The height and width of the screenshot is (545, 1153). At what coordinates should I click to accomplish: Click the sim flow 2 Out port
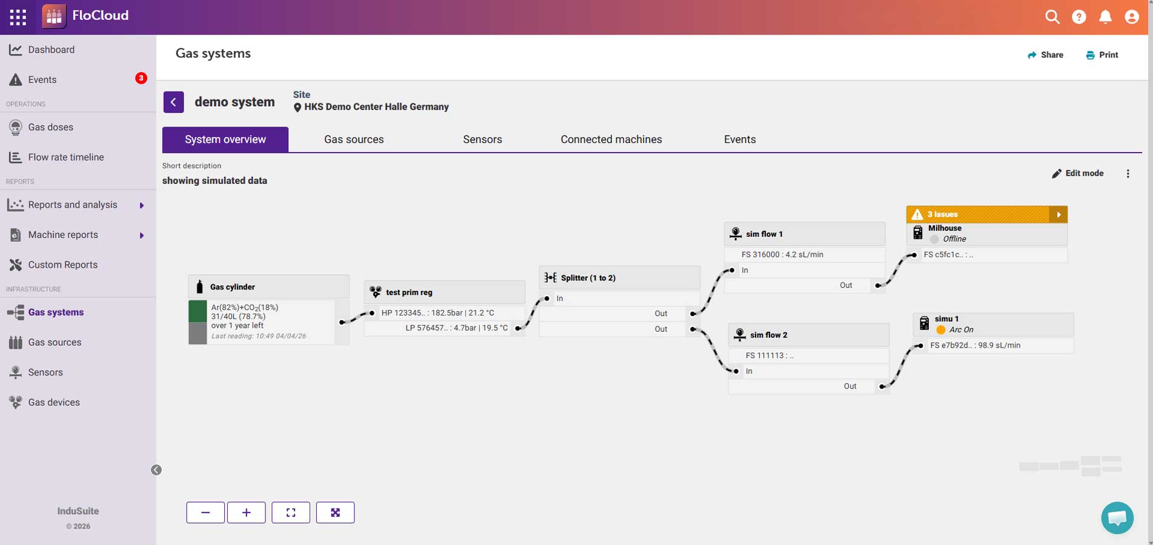pyautogui.click(x=882, y=386)
